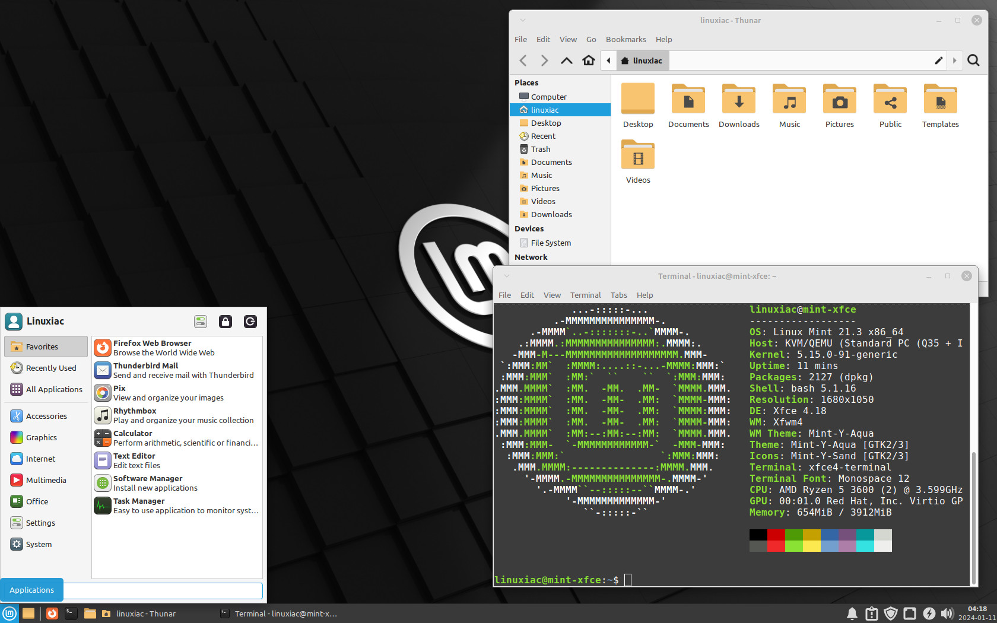
Task: Select Favorites category in menu
Action: 46,347
